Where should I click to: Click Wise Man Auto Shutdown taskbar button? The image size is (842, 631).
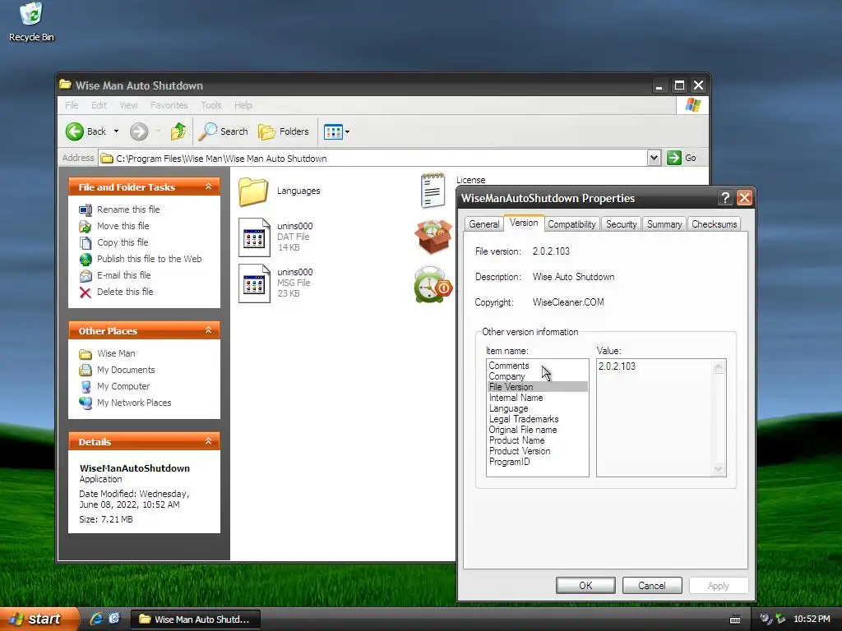pyautogui.click(x=196, y=619)
